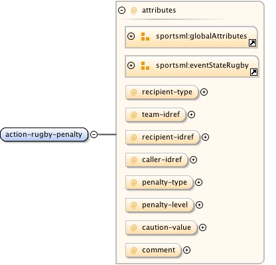The height and width of the screenshot is (265, 276).
Task: Expand the recipient-type attribute
Action: tap(204, 92)
